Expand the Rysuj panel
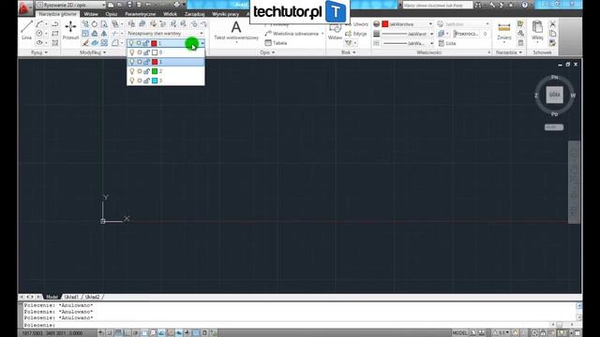 [x=39, y=52]
